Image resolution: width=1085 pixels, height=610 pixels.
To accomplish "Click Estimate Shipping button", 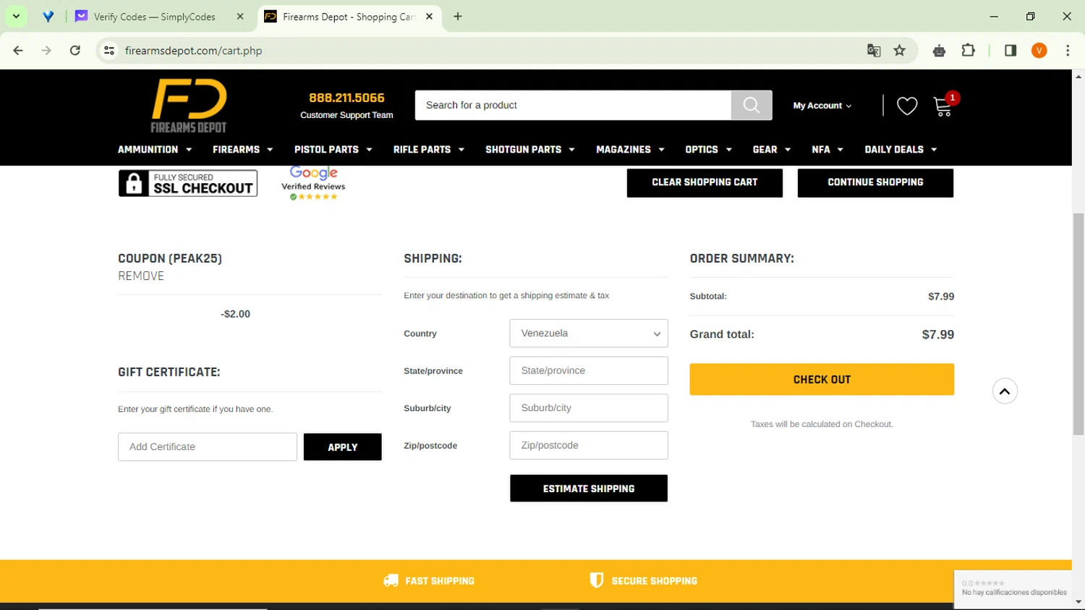I will [589, 488].
